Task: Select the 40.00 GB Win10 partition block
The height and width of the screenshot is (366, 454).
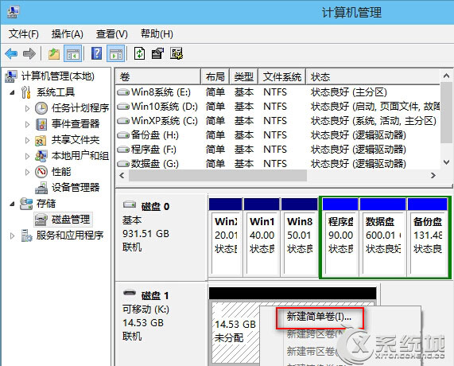Action: [262, 237]
